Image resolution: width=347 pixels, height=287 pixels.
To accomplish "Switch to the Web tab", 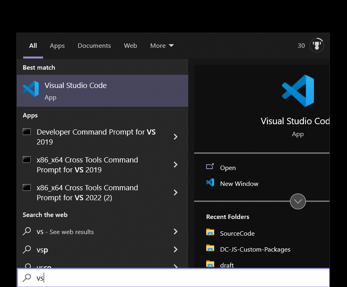I will [x=130, y=46].
